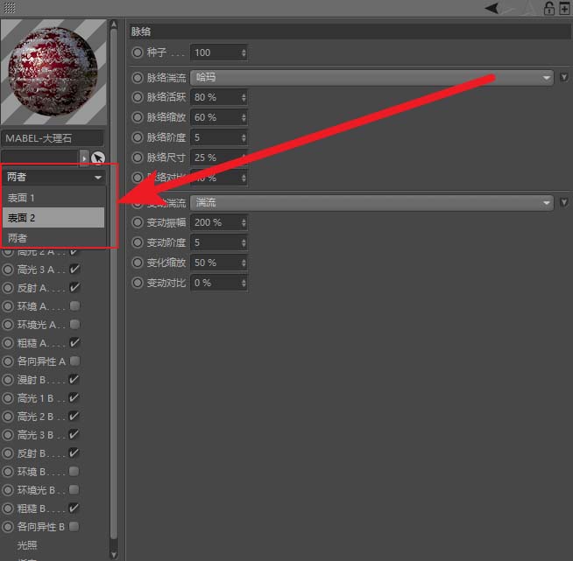The image size is (573, 561).
Task: Toggle the 粗糙 B checkbox
Action: point(74,508)
